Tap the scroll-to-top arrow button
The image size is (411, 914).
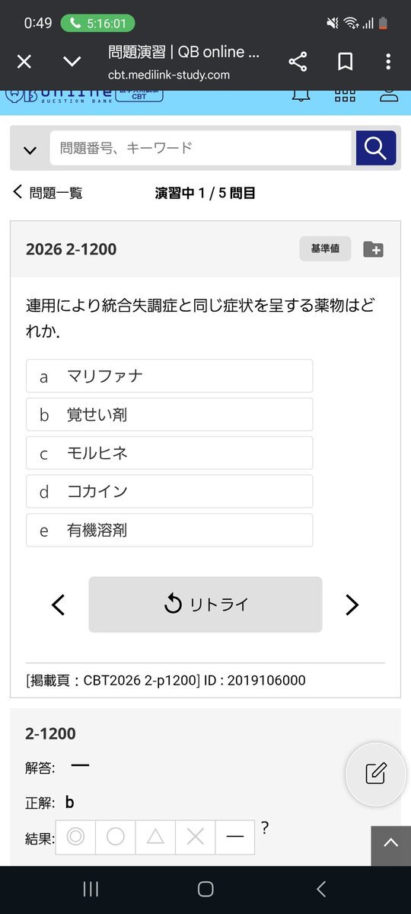click(x=390, y=843)
